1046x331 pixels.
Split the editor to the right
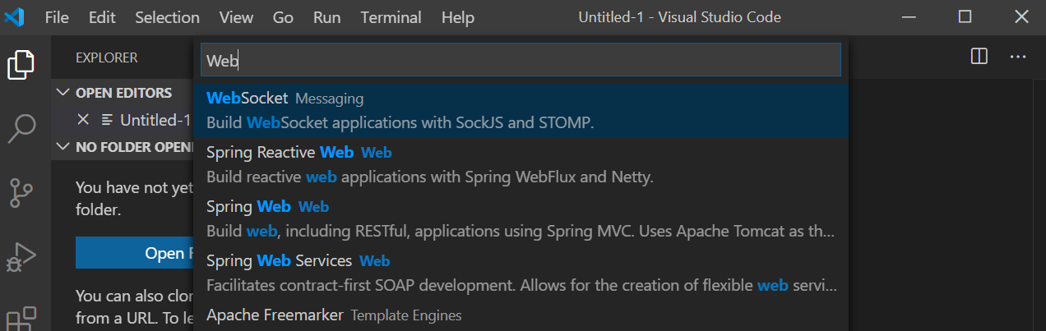979,57
